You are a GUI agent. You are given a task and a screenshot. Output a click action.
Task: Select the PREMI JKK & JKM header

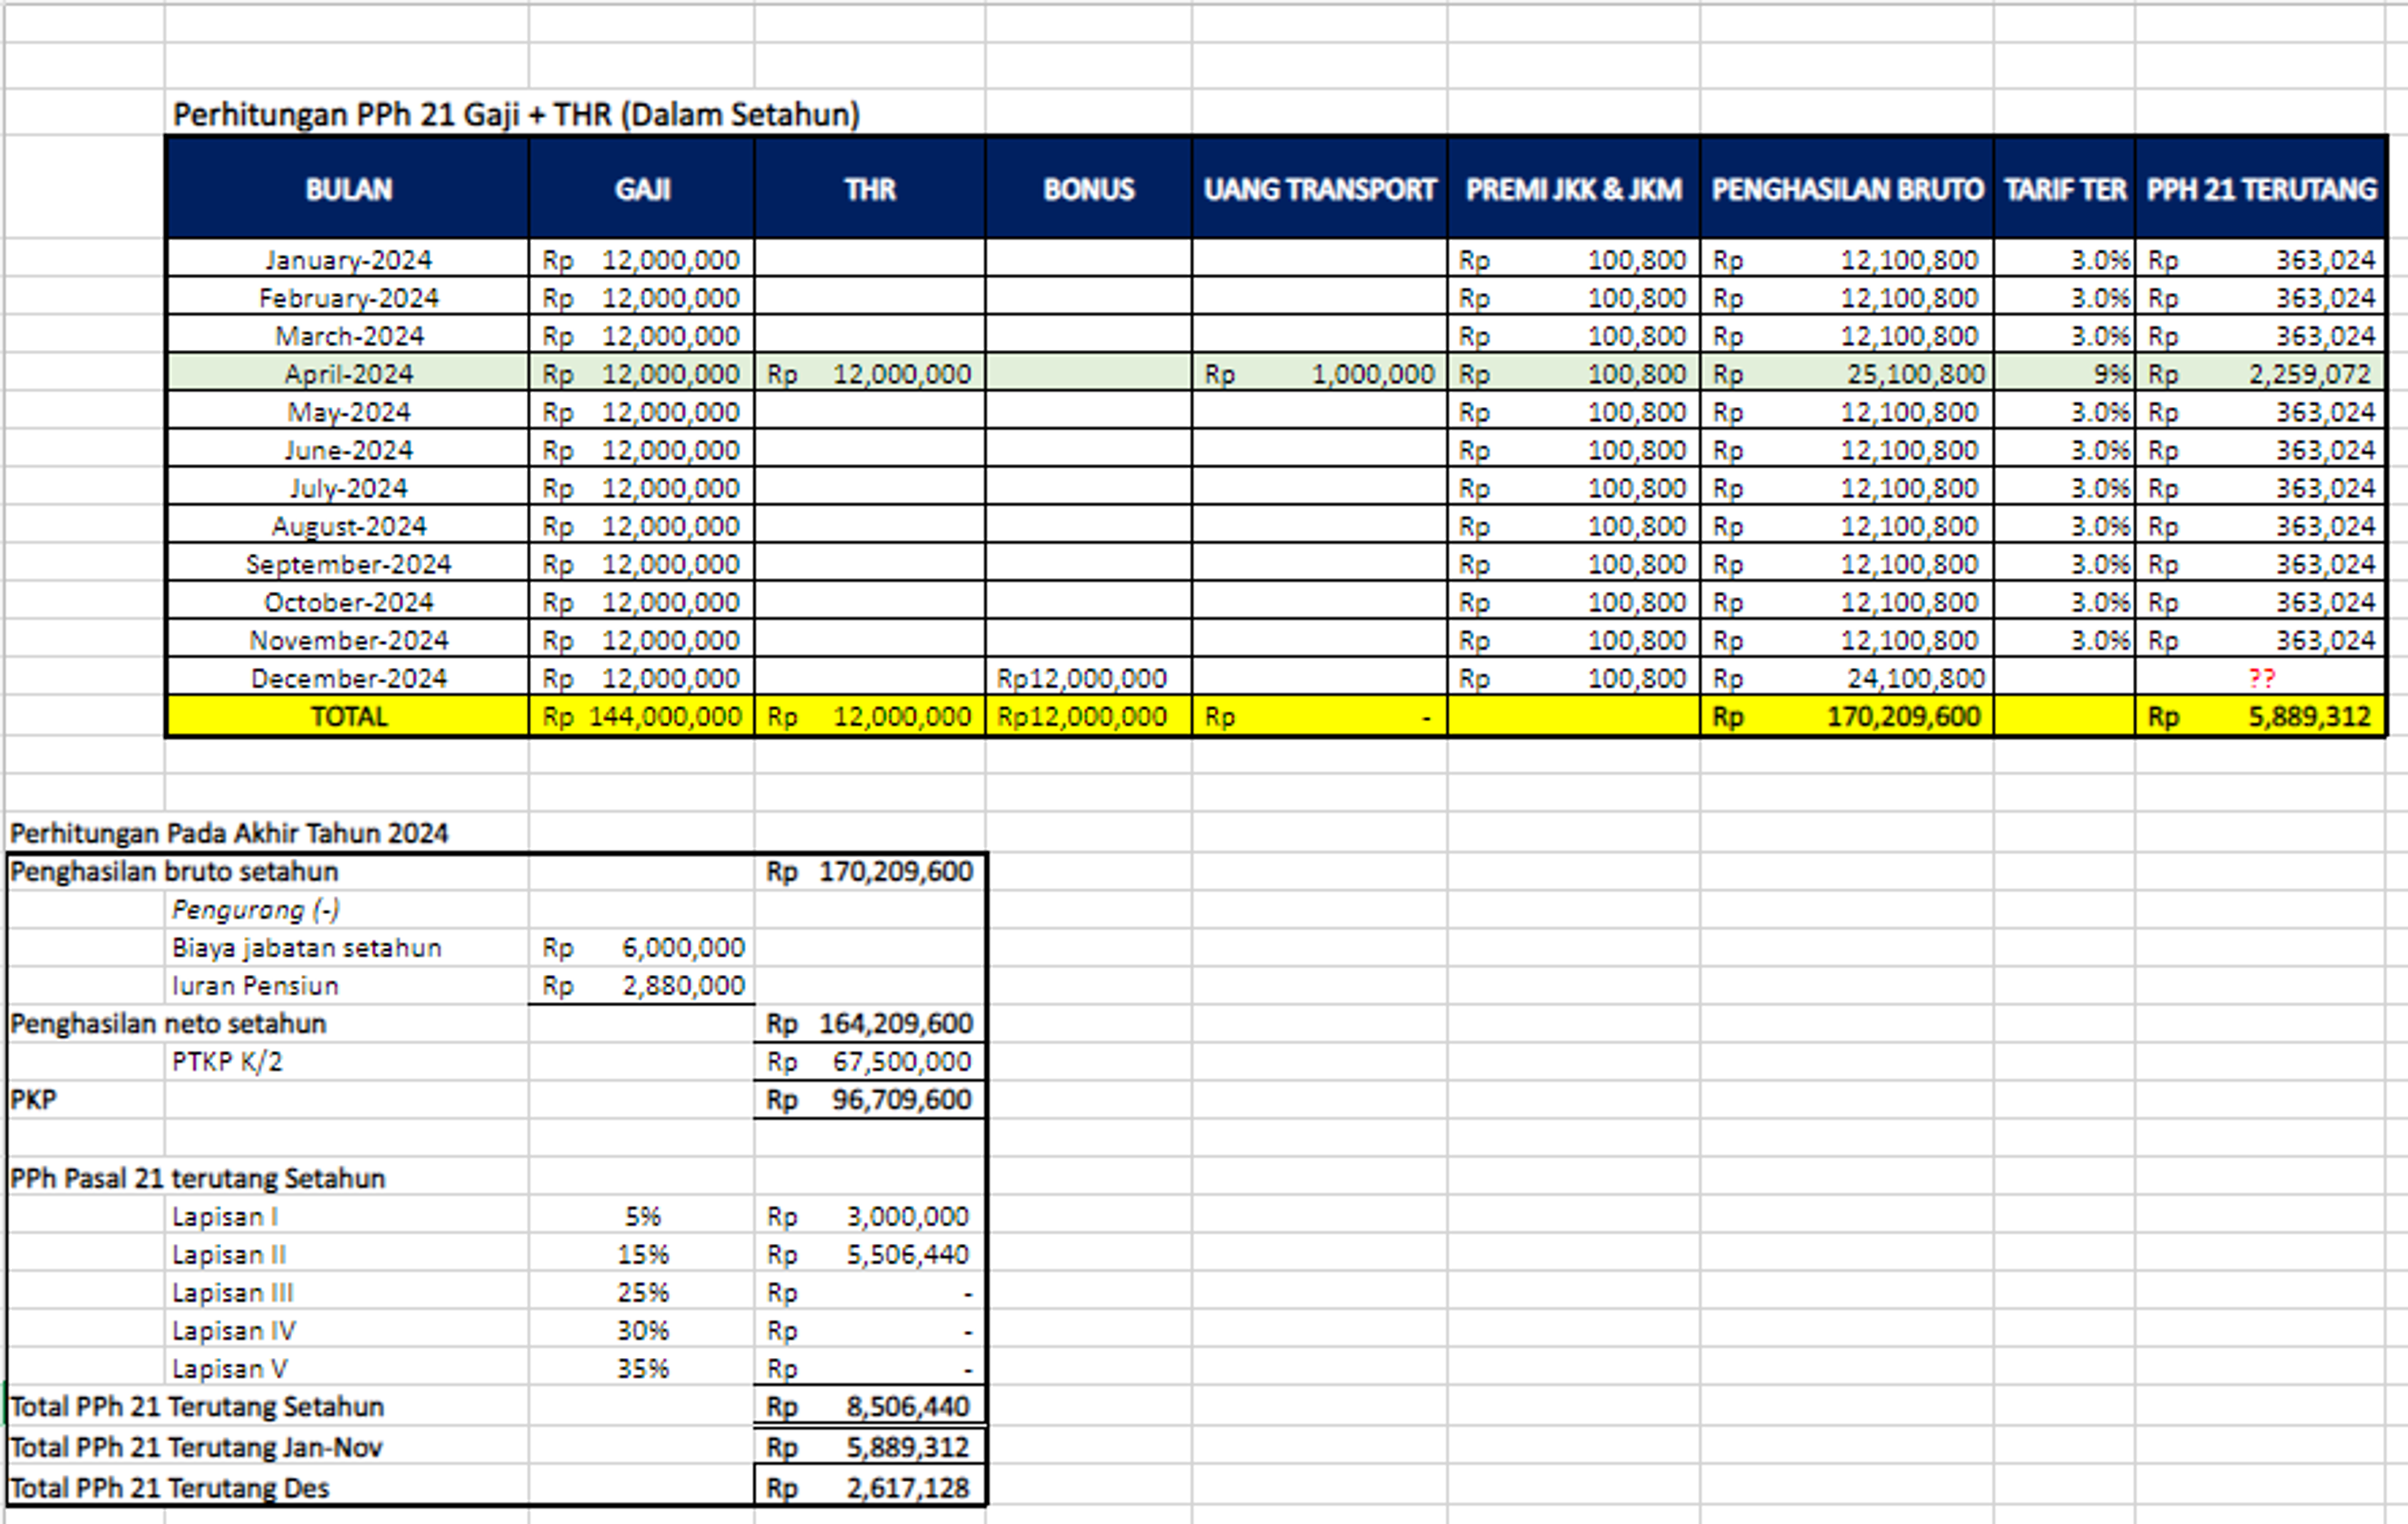1573,189
